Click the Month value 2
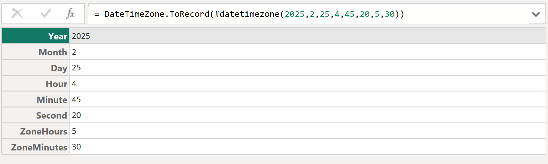This screenshot has height=164, width=548. click(x=74, y=52)
